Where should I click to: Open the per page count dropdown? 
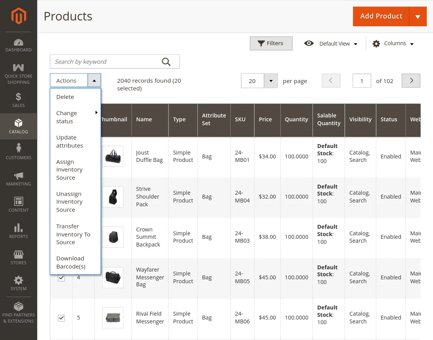(x=271, y=81)
